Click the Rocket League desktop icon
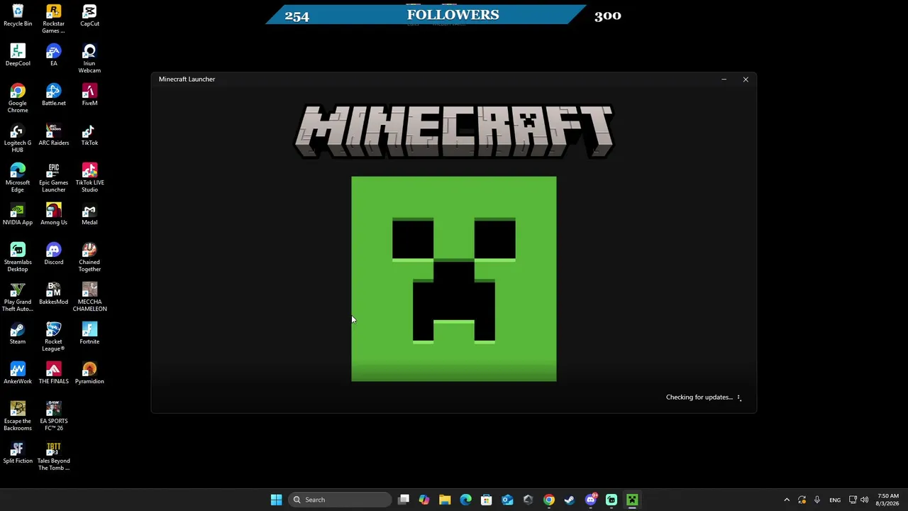Screen dimensions: 908x511 [53, 337]
